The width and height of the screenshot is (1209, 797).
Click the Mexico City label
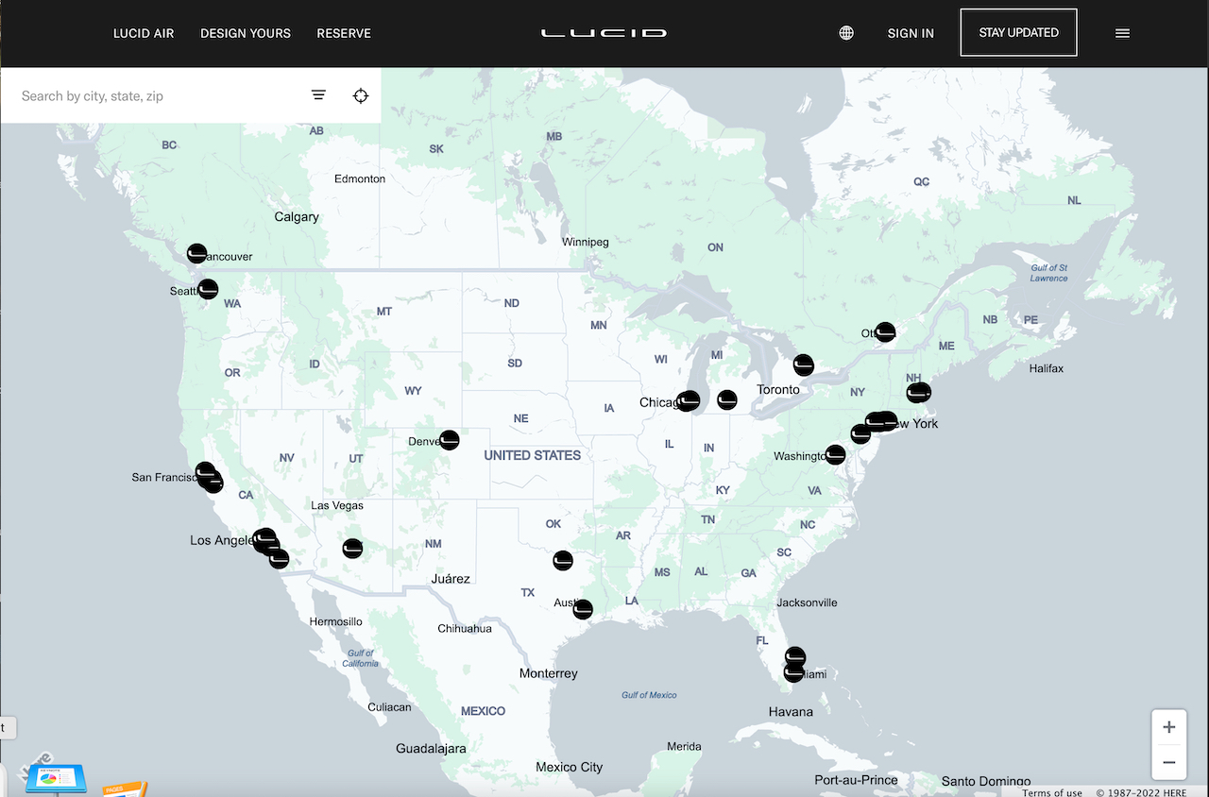click(x=569, y=767)
